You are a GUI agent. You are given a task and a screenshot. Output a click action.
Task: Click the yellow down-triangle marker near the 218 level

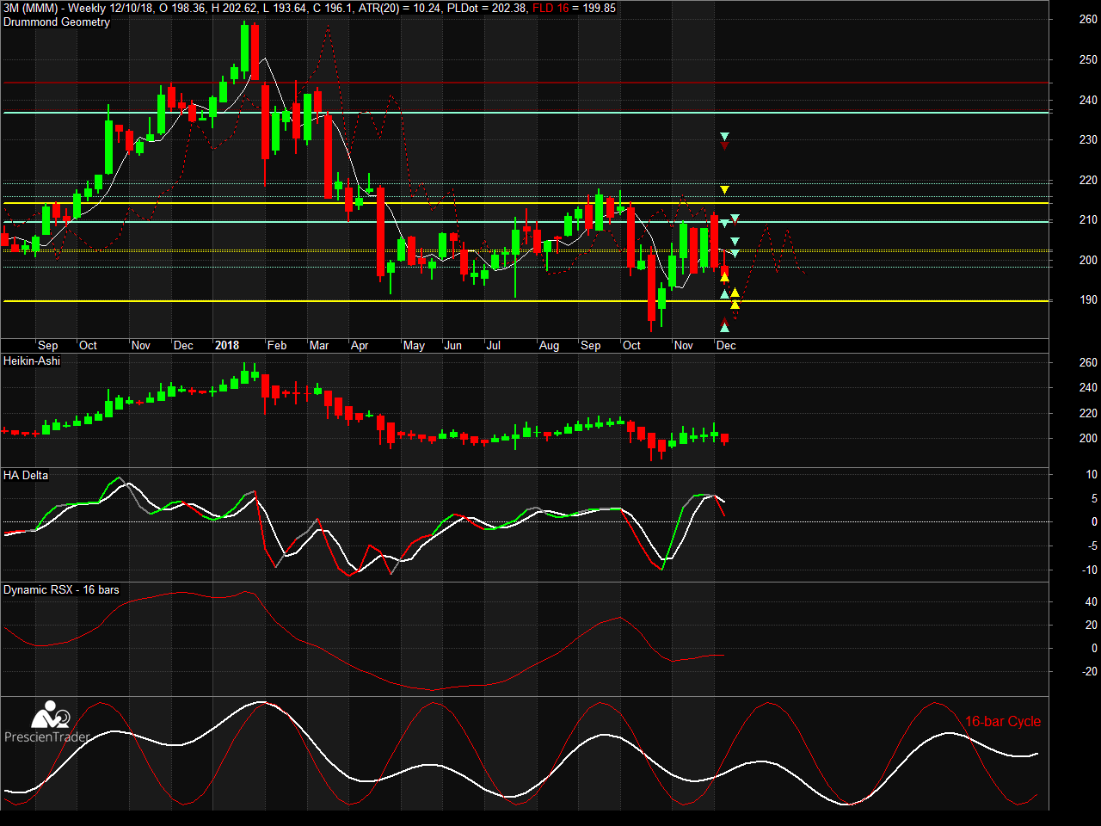tap(724, 189)
